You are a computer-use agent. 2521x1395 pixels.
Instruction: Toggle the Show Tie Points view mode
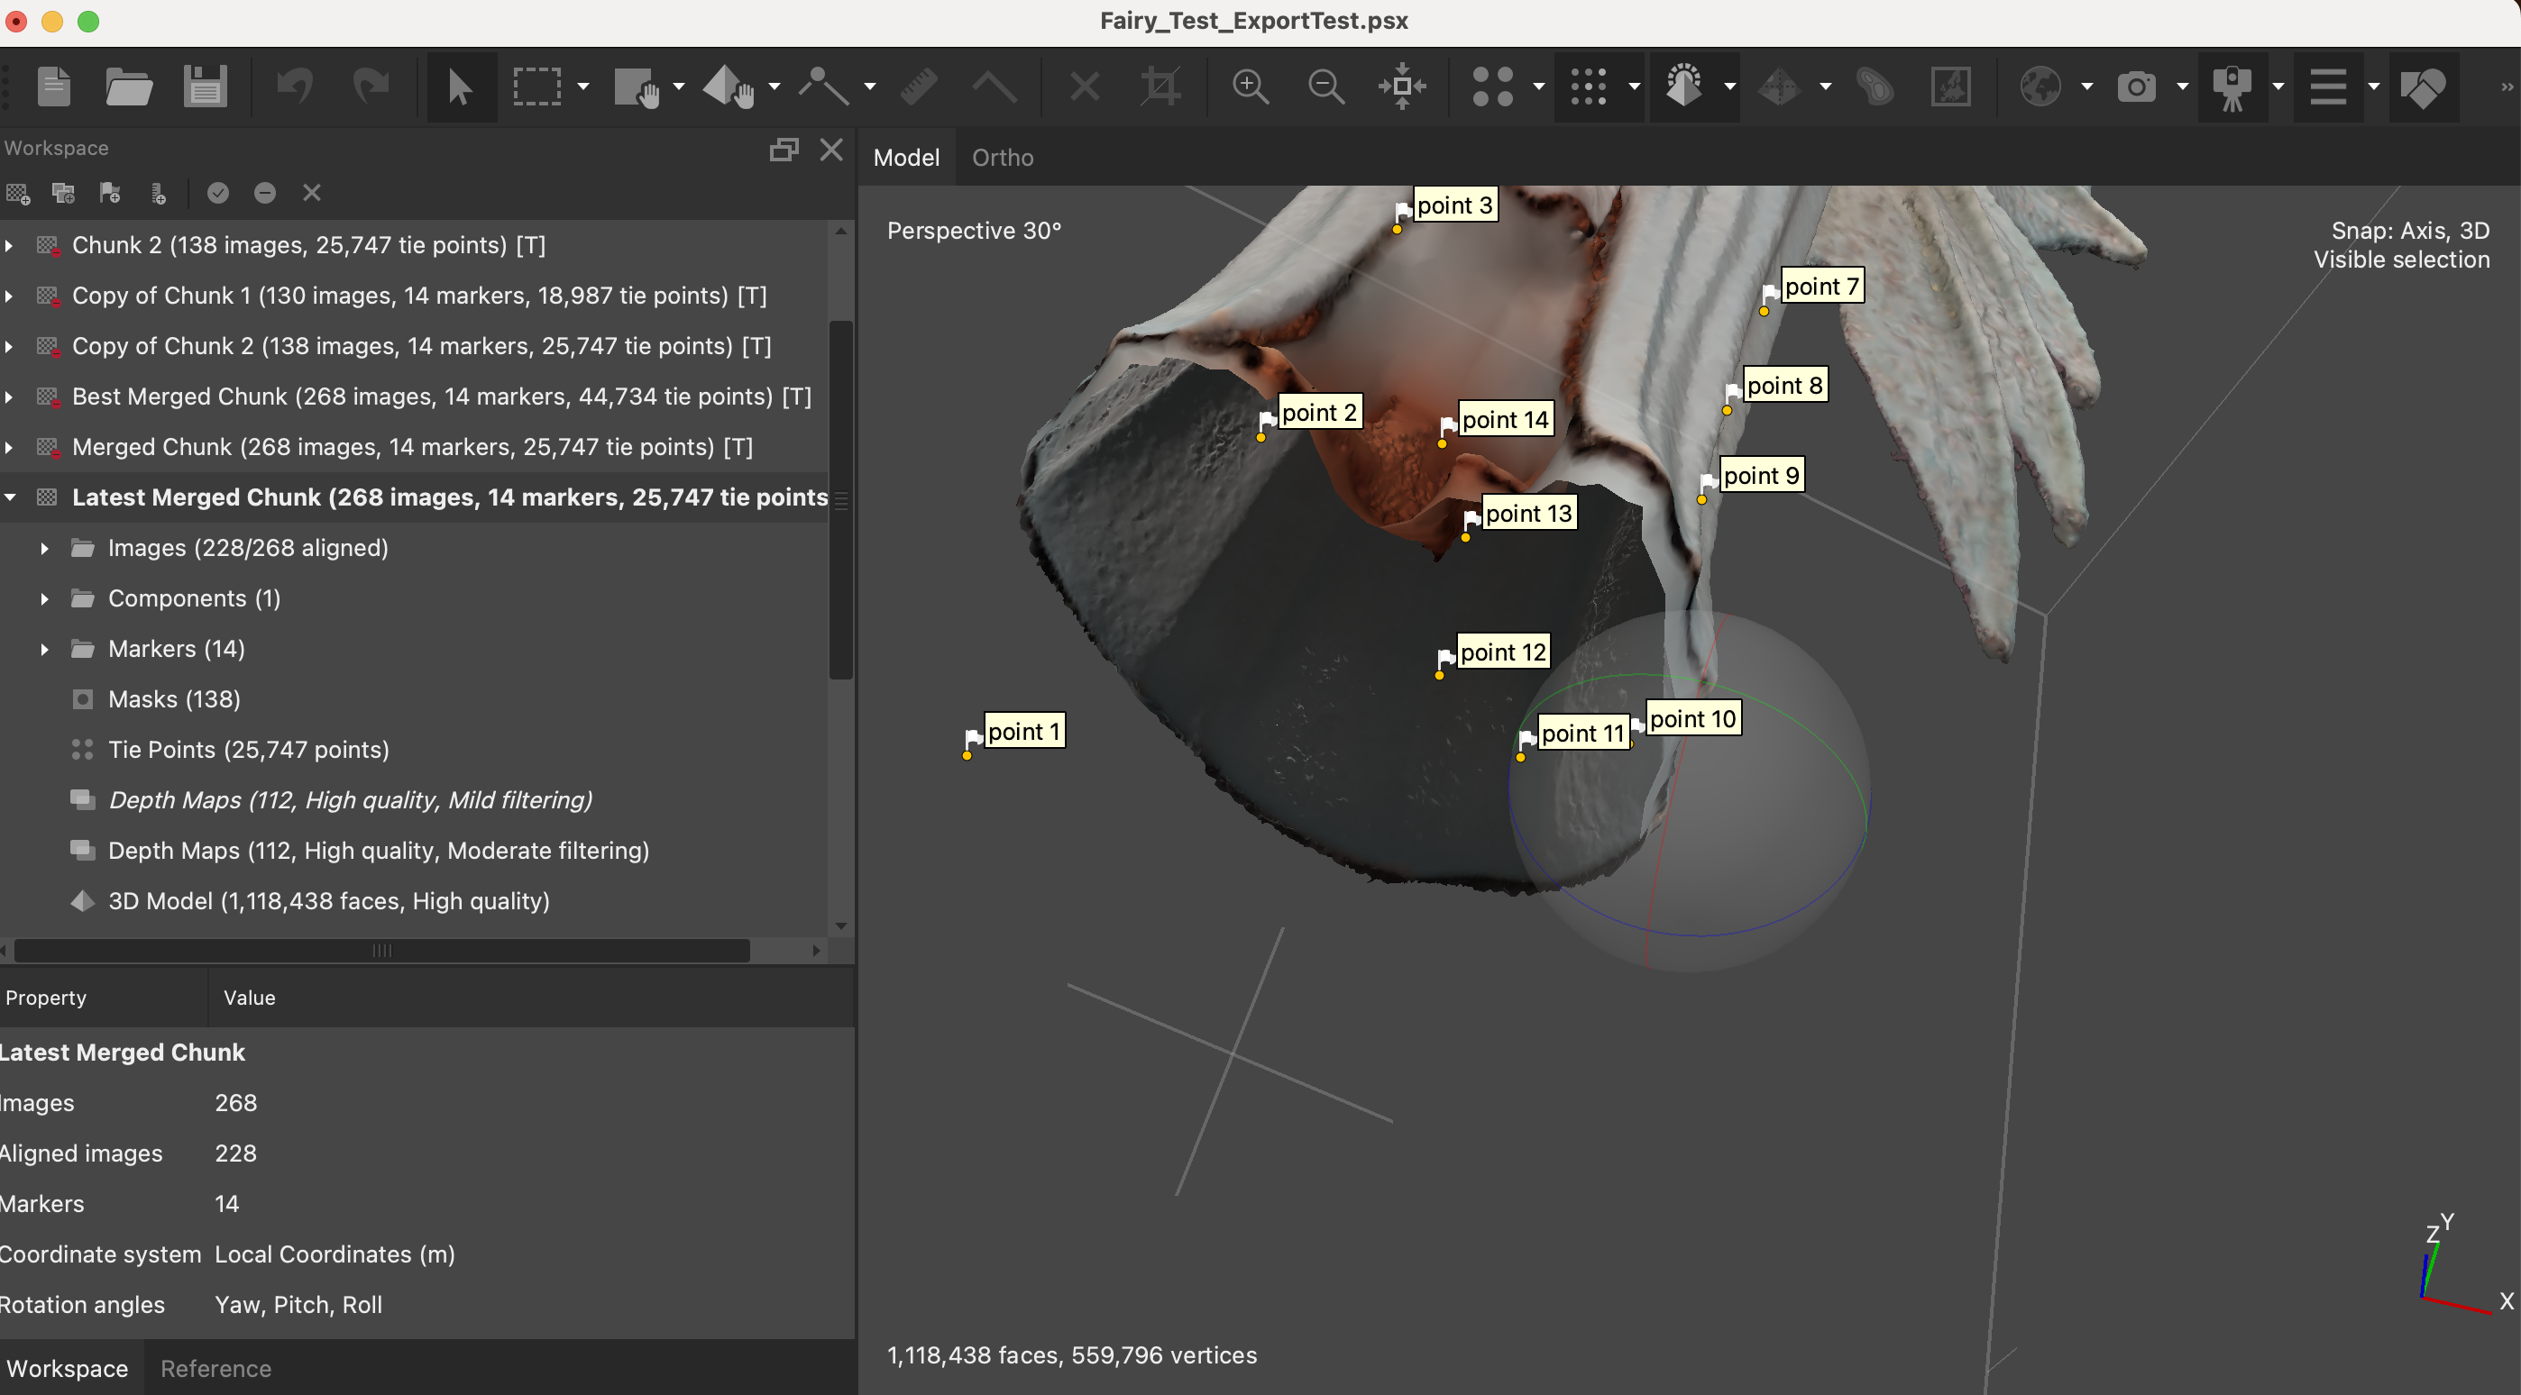click(x=1492, y=87)
